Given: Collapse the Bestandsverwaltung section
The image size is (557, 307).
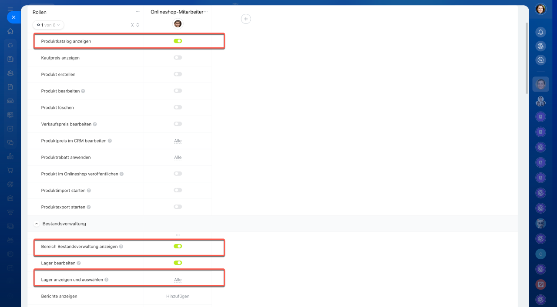Looking at the screenshot, I should pos(37,224).
